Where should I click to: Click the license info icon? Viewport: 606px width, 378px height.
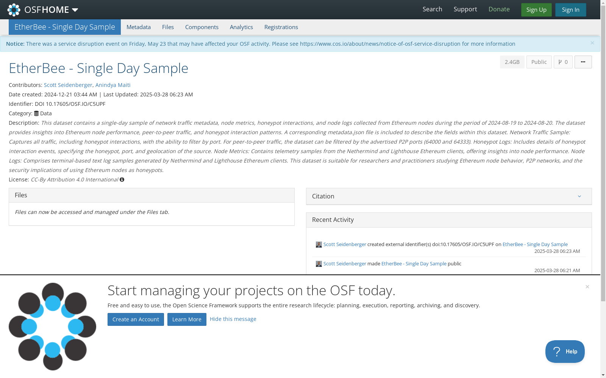click(x=122, y=180)
